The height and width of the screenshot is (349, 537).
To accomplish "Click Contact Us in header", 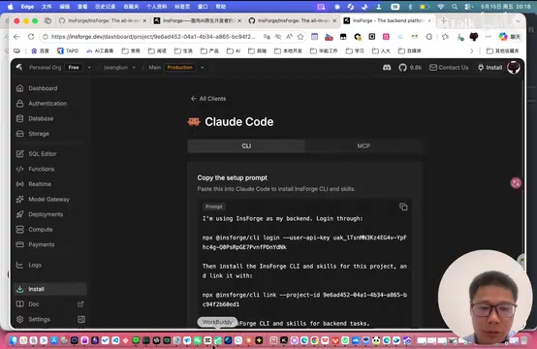I will click(449, 68).
